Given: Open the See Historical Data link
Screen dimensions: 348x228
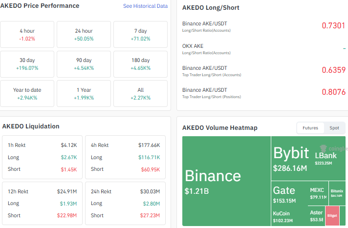Looking at the screenshot, I should (x=145, y=6).
